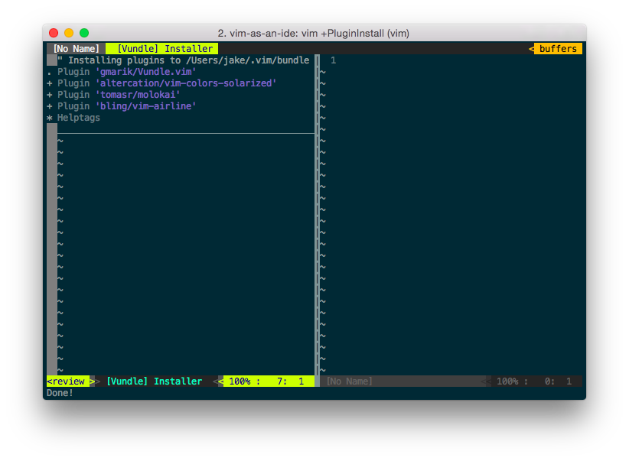Click the asterisk marker before Helptags
The image size is (629, 461).
coord(49,118)
